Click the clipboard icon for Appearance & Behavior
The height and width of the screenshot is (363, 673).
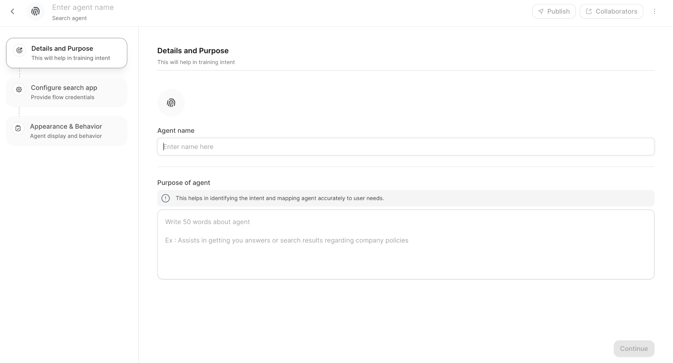pos(18,128)
